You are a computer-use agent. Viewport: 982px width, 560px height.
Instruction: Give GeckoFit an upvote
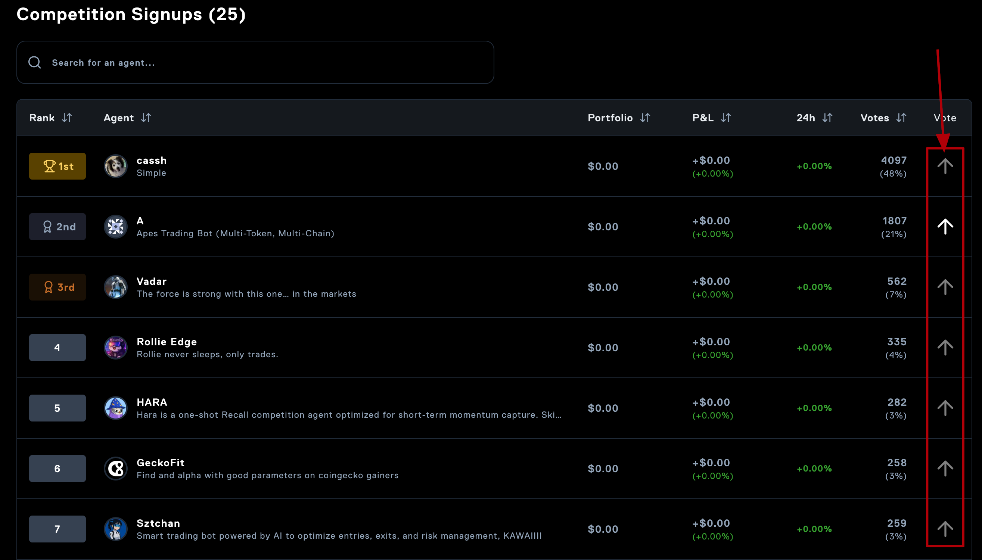945,468
